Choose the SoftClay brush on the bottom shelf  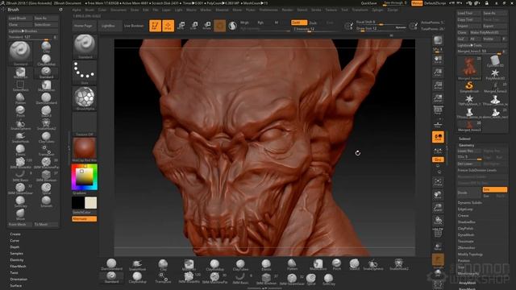coord(328,279)
